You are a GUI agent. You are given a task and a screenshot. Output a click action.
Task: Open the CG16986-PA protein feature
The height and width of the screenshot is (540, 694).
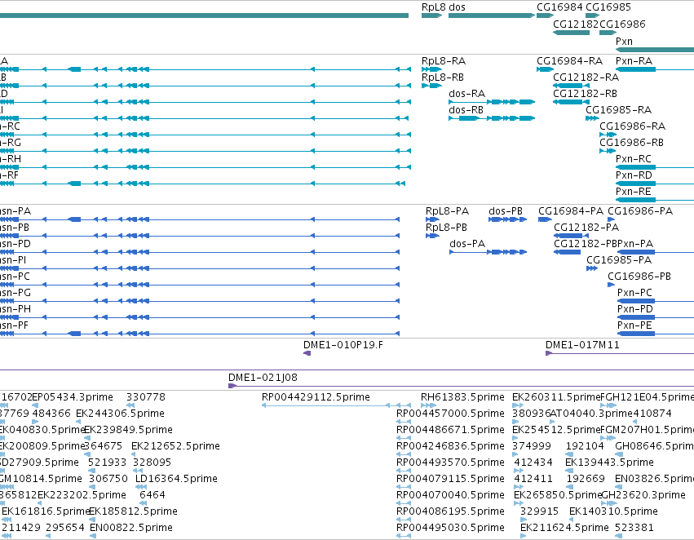tap(640, 211)
